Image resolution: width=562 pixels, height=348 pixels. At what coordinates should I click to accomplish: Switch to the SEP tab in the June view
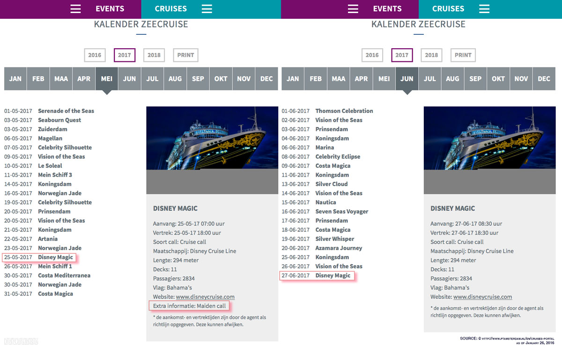475,79
